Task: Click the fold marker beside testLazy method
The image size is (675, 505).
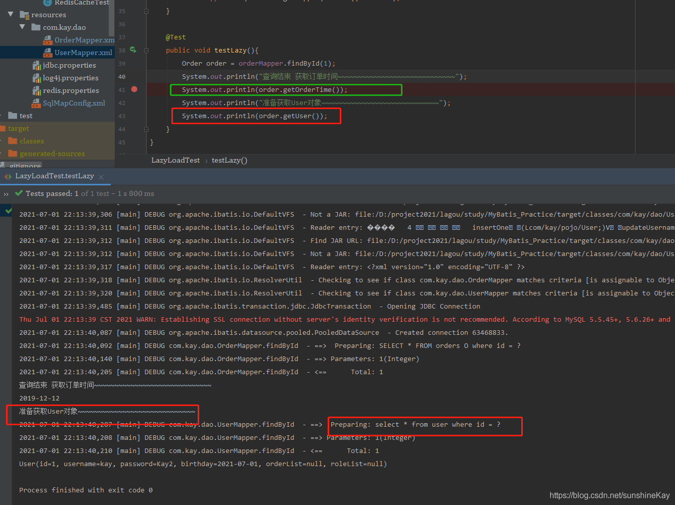Action: (146, 50)
